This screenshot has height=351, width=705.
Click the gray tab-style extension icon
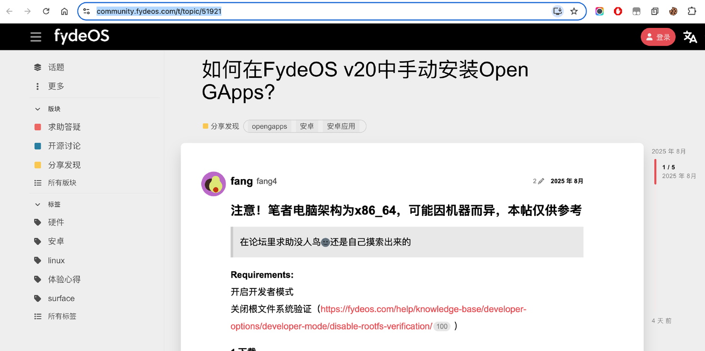pyautogui.click(x=636, y=11)
